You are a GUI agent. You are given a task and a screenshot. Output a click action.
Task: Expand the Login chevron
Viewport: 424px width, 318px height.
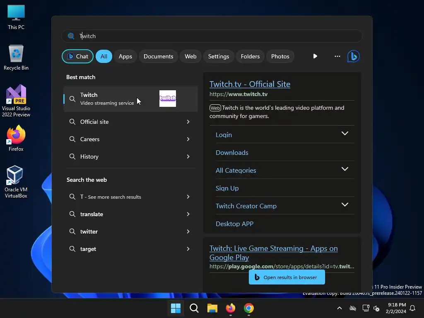(x=345, y=133)
